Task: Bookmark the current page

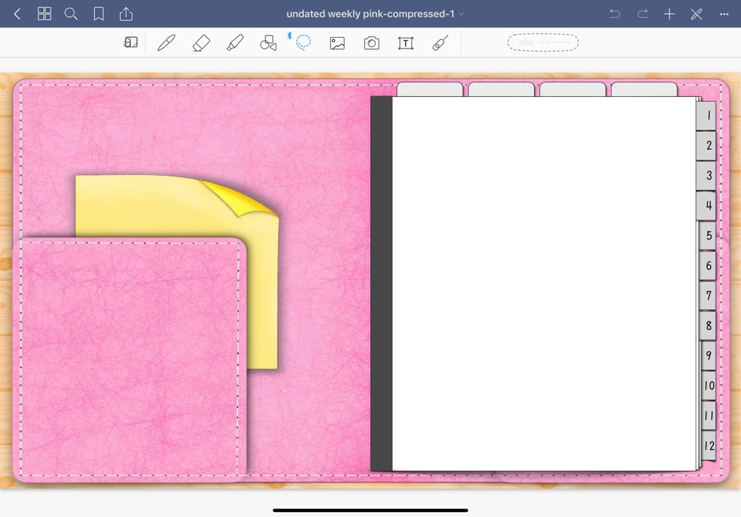Action: point(98,13)
